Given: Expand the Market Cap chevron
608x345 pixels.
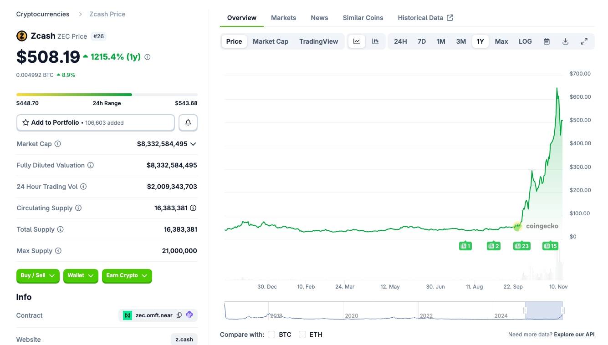Looking at the screenshot, I should pyautogui.click(x=193, y=144).
